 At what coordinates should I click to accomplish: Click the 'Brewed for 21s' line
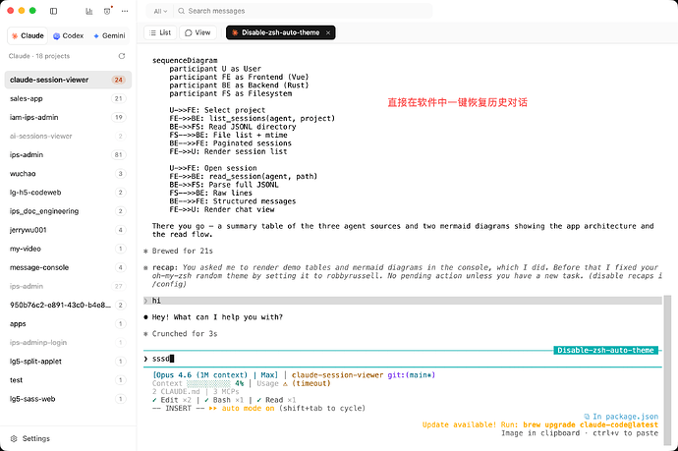pyautogui.click(x=182, y=251)
